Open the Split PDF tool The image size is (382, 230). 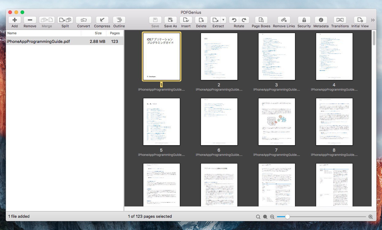(x=65, y=20)
